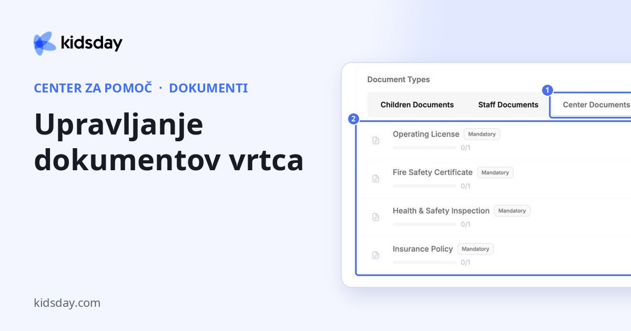Click the Mandatory badge on Insurance Policy
The image size is (631, 331).
(475, 249)
